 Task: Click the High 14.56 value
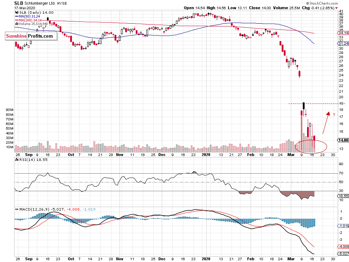coord(216,8)
